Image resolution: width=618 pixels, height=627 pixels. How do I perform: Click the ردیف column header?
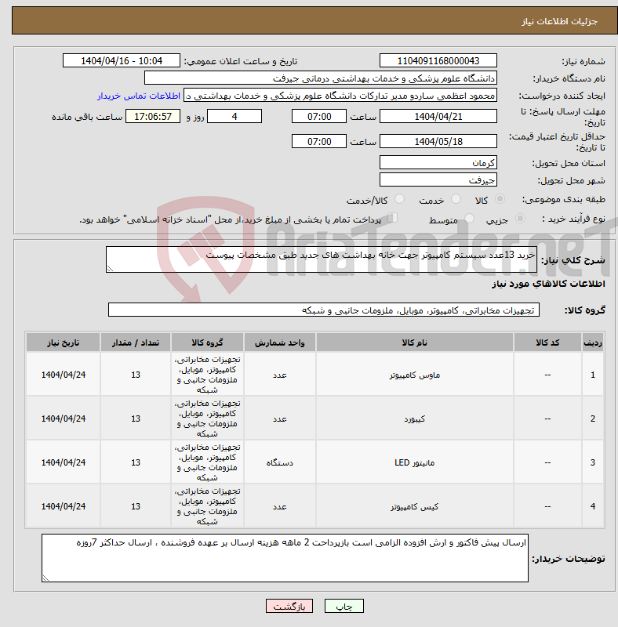tap(592, 342)
